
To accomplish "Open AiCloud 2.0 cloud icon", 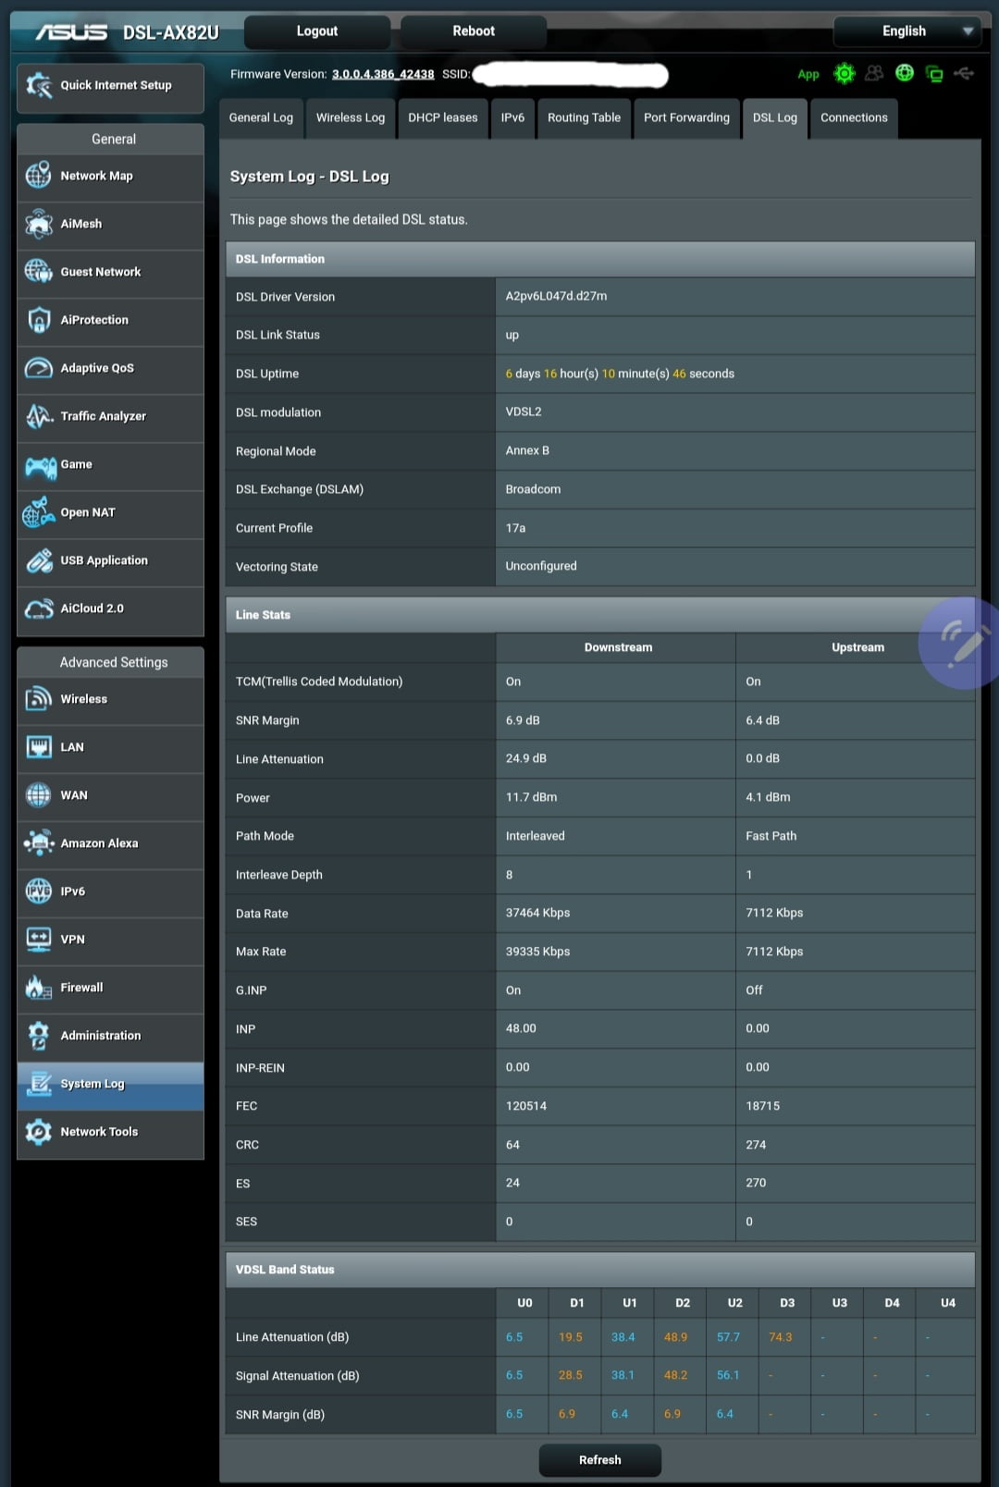I will coord(39,608).
